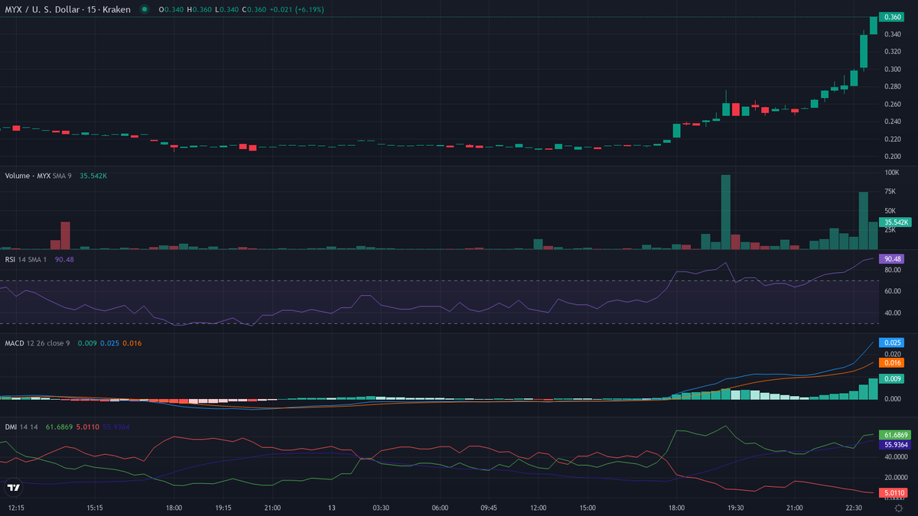The height and width of the screenshot is (516, 918).
Task: Click the green 0.009 histogram axis tag
Action: [892, 378]
